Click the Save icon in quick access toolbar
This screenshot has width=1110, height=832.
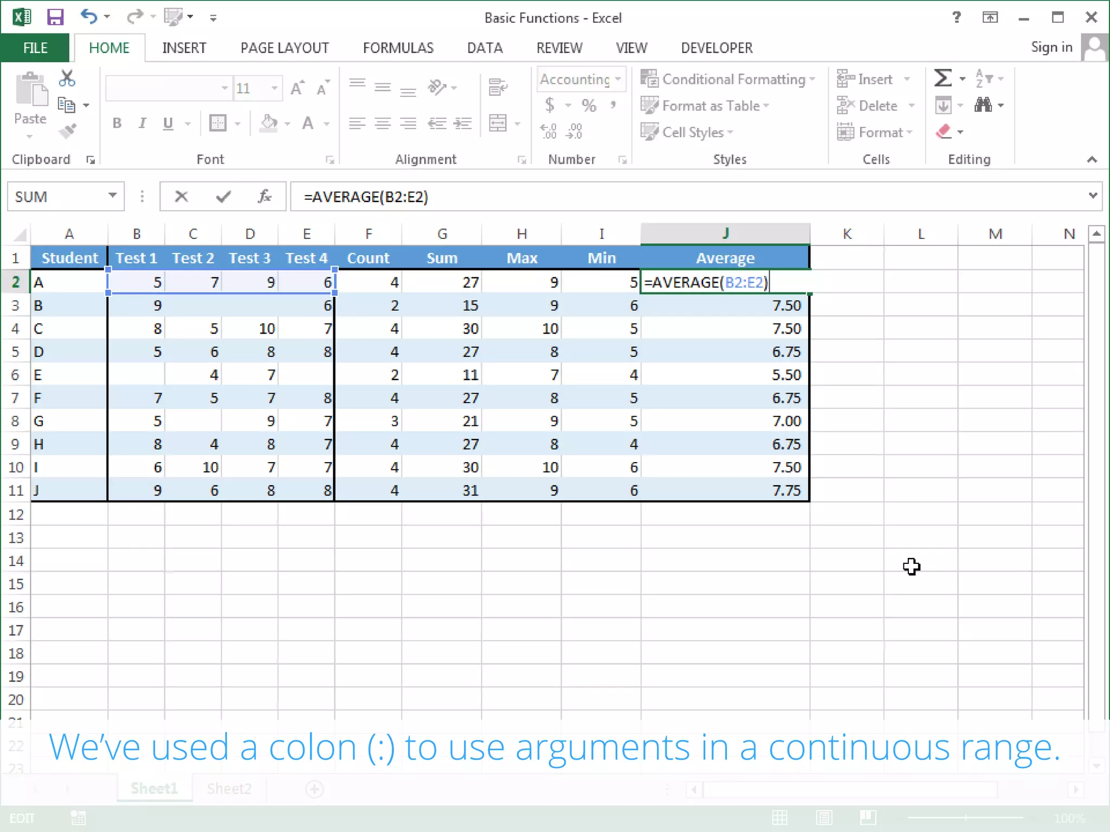coord(55,17)
